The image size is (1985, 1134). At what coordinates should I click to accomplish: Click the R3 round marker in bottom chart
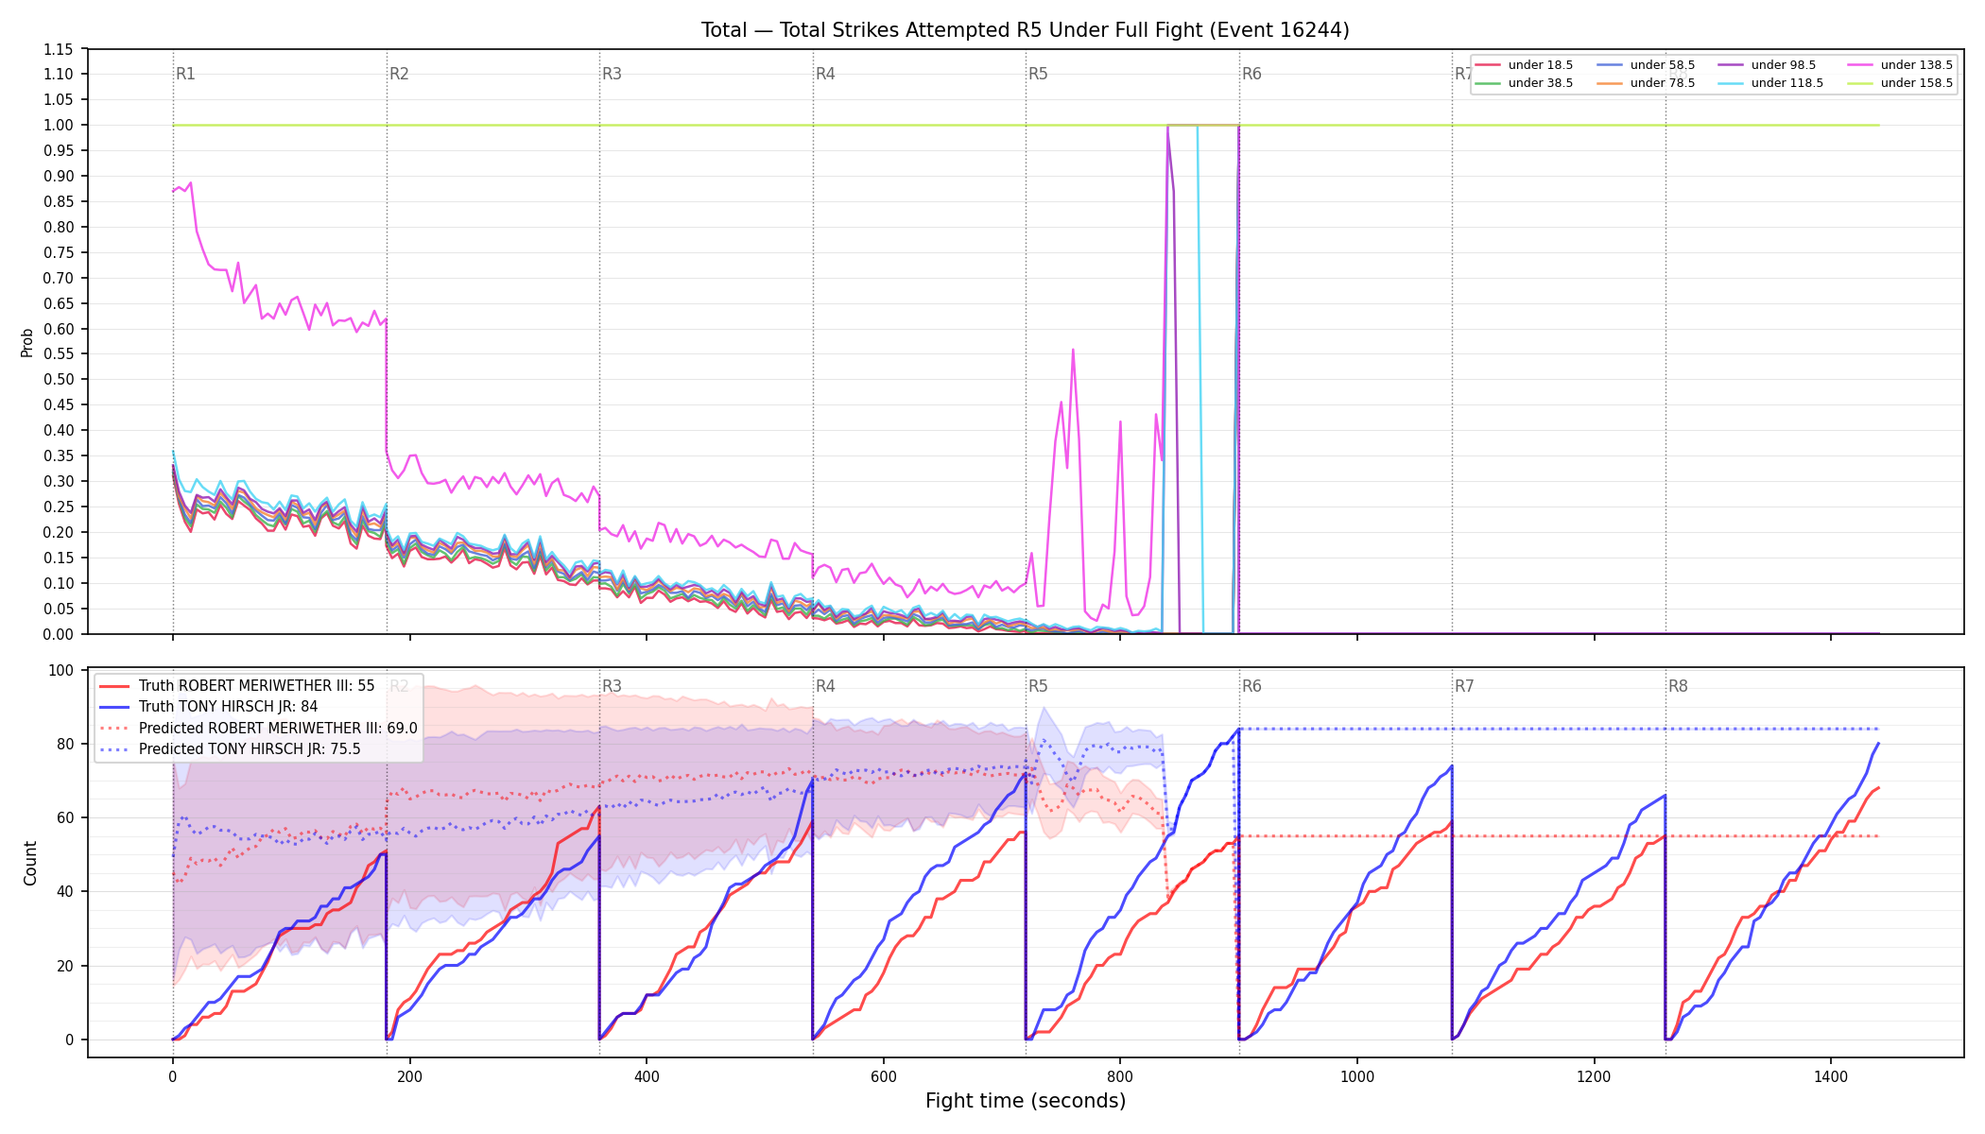[x=612, y=686]
